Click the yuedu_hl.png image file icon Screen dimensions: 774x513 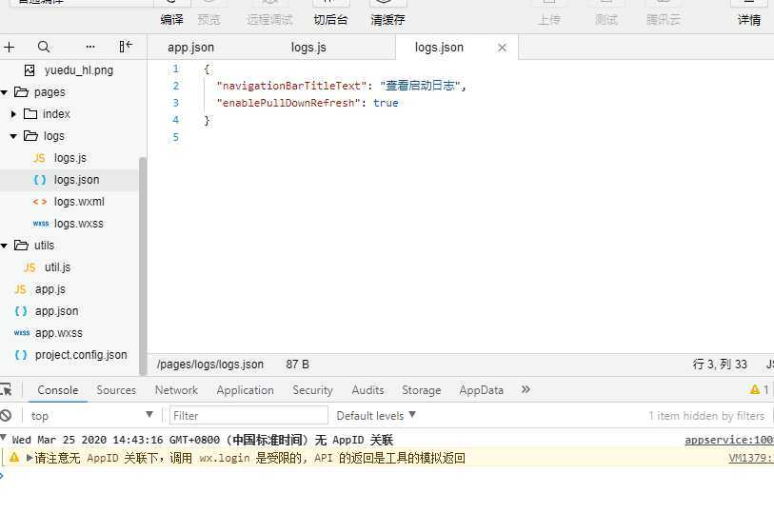[30, 70]
